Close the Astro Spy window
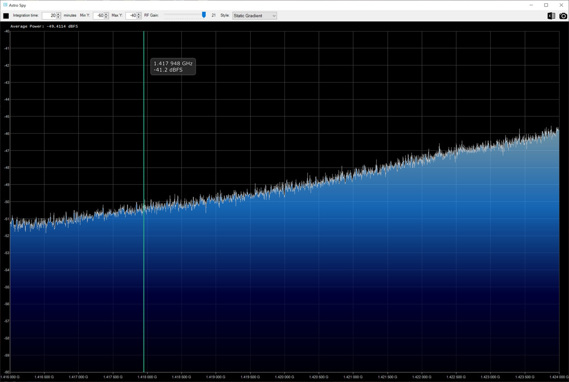569x382 pixels. [x=561, y=5]
